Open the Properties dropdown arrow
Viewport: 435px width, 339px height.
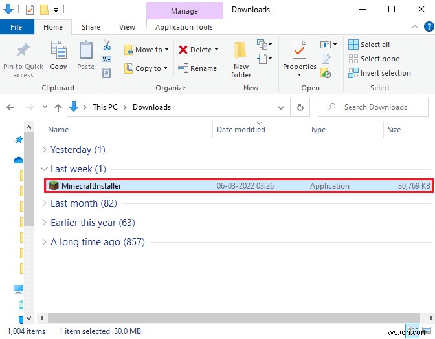point(299,75)
